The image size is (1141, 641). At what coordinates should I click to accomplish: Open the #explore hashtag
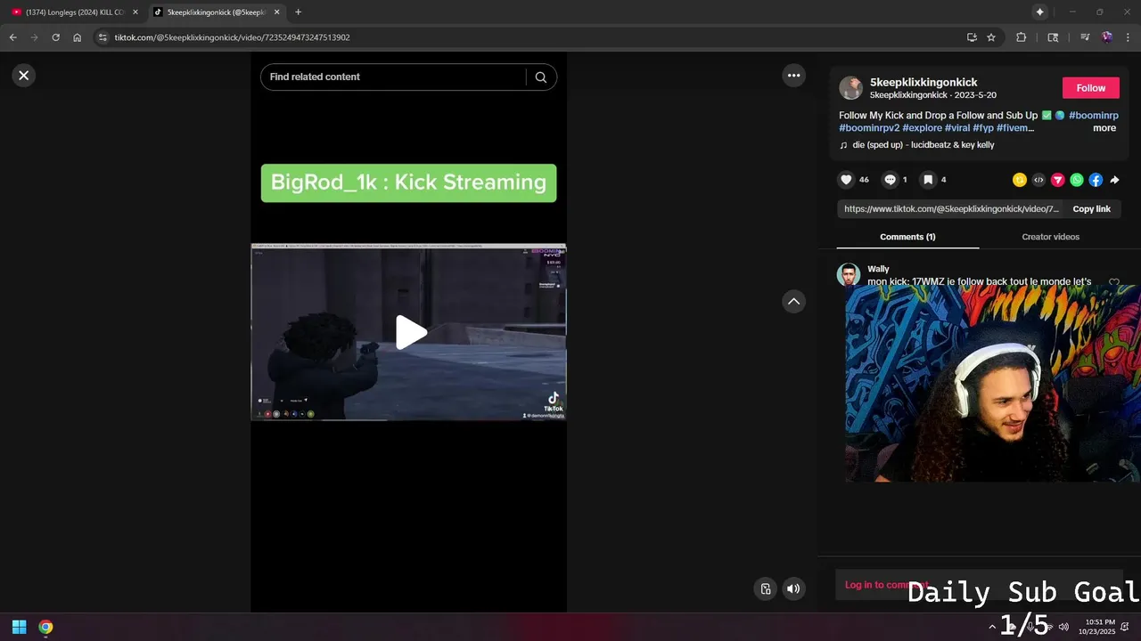922,128
